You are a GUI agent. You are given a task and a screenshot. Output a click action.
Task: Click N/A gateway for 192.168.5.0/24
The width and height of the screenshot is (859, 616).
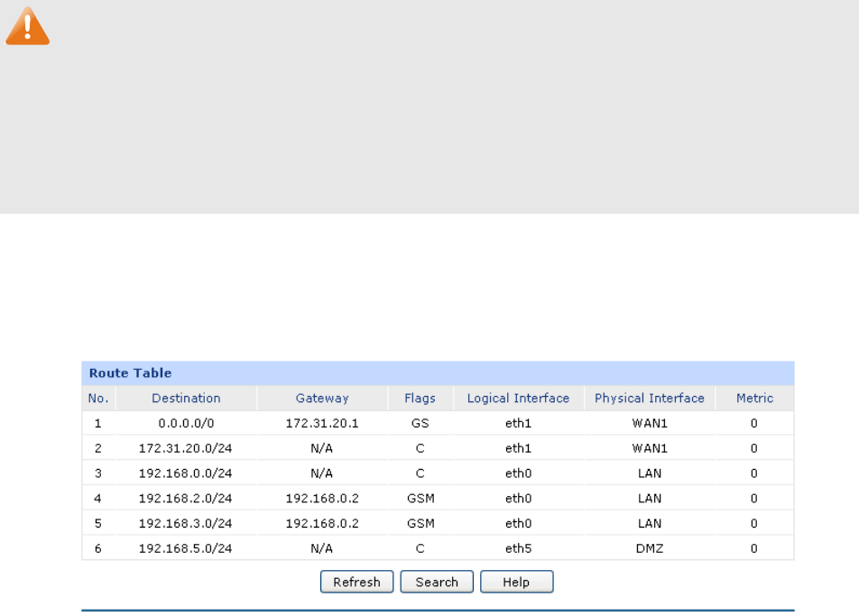point(321,548)
